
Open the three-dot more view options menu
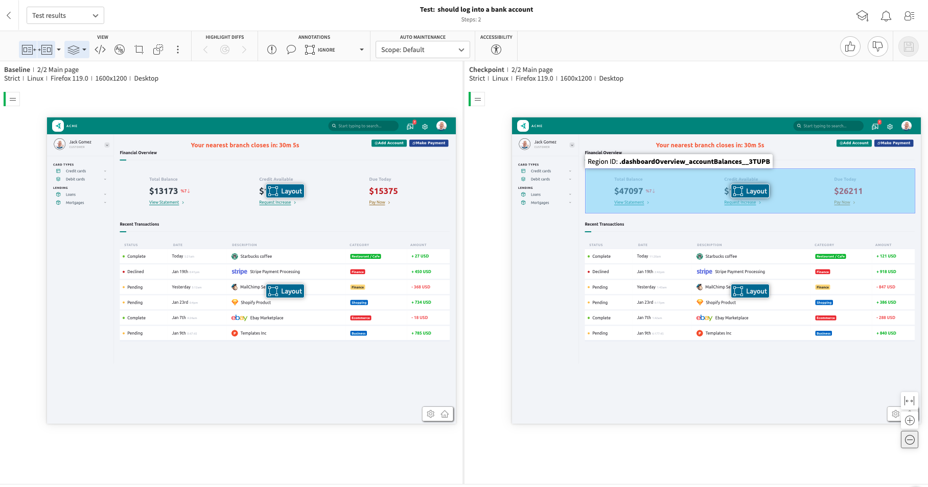[x=177, y=50]
